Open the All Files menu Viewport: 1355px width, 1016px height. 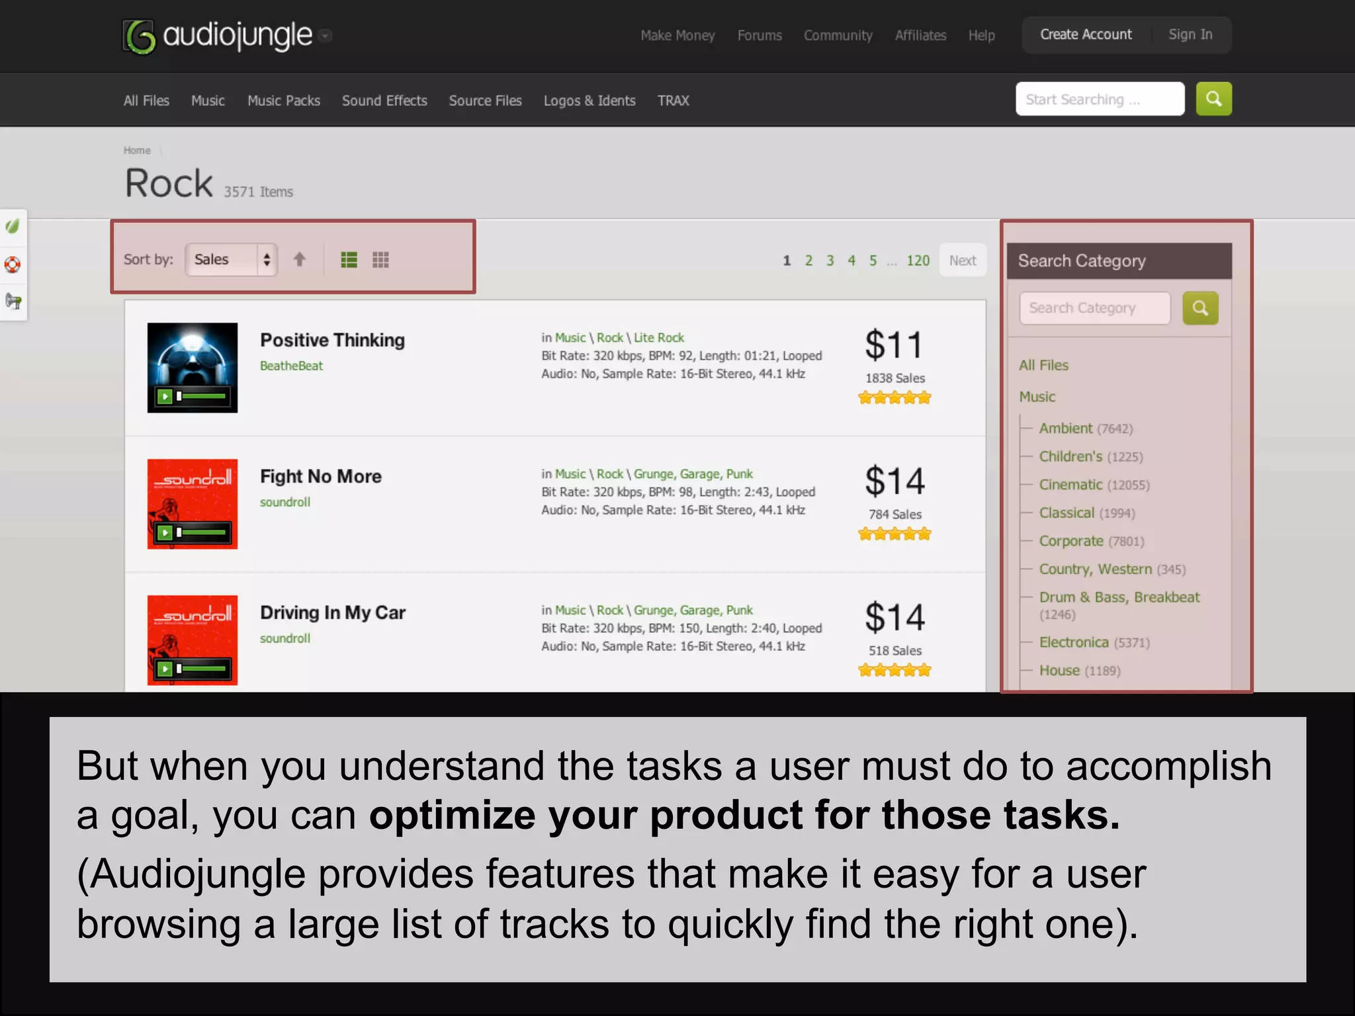146,101
